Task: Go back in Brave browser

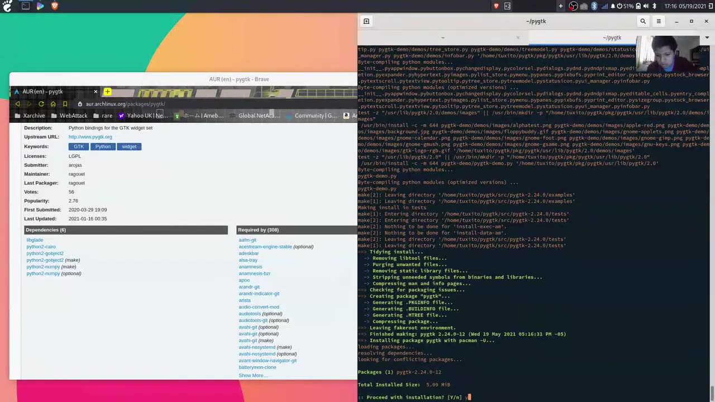Action: pyautogui.click(x=17, y=104)
